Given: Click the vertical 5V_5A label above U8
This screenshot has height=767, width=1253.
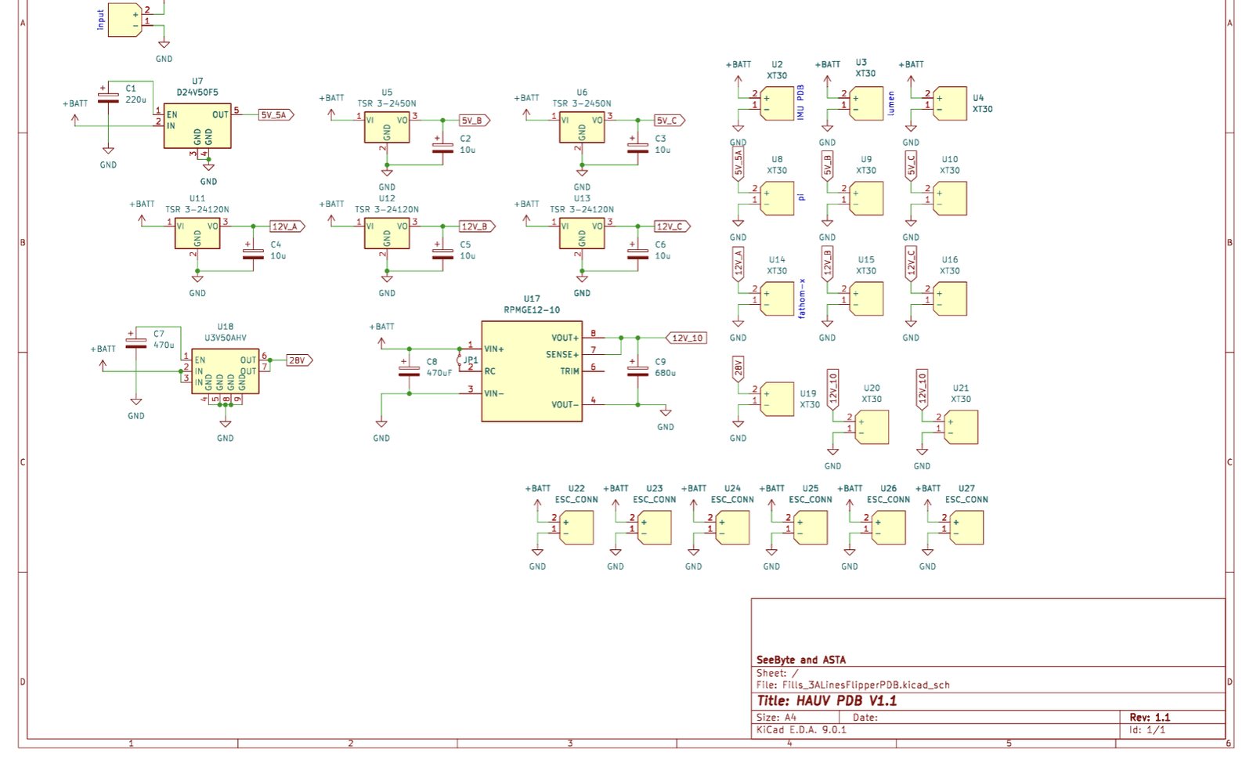Looking at the screenshot, I should (738, 165).
